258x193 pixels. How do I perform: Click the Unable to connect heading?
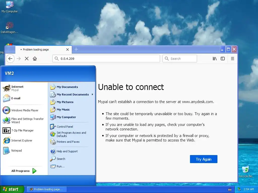click(x=131, y=87)
